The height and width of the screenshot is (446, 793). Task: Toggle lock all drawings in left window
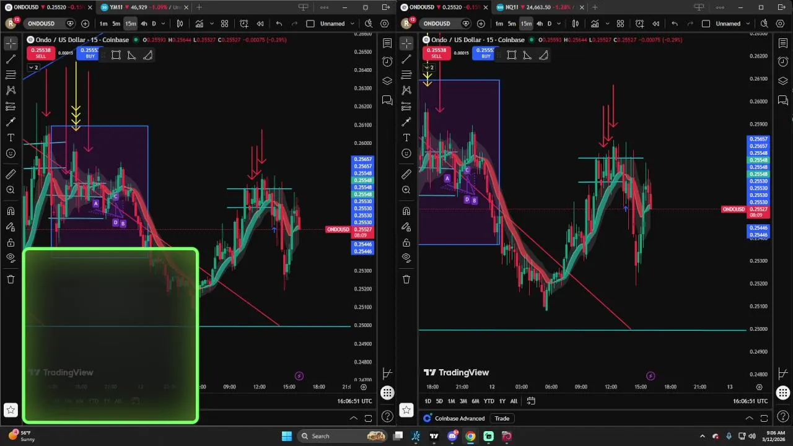11,243
